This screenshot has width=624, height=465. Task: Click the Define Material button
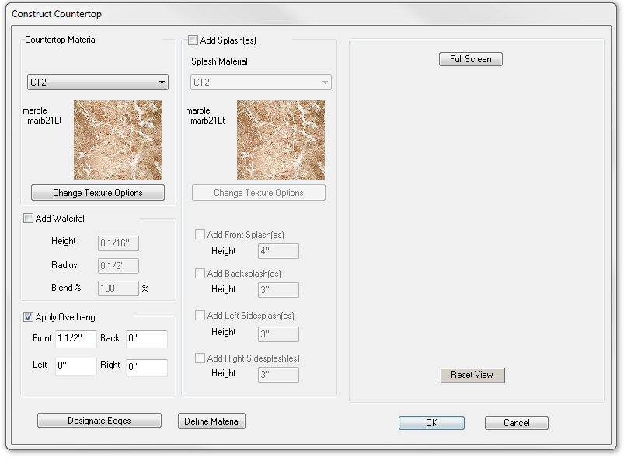[x=212, y=421]
